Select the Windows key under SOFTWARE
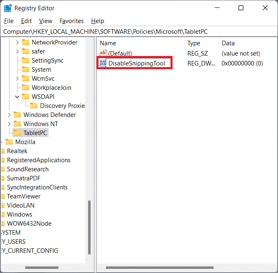Image resolution: width=278 pixels, height=273 pixels. point(19,214)
